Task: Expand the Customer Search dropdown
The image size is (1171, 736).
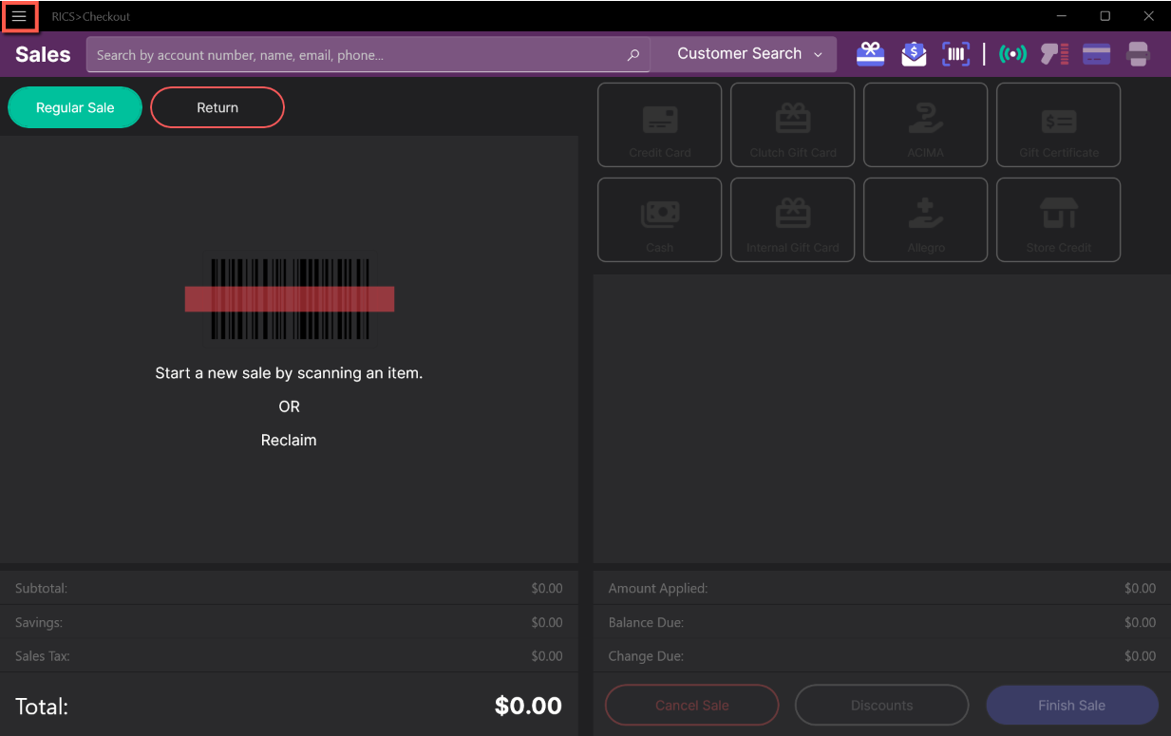Action: click(748, 54)
